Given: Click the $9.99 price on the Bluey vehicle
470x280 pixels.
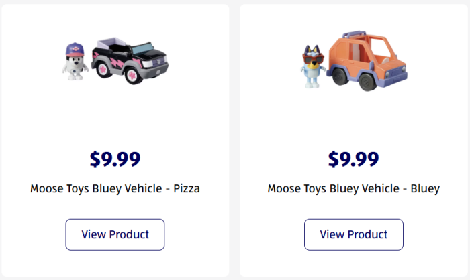Looking at the screenshot, I should (x=353, y=159).
